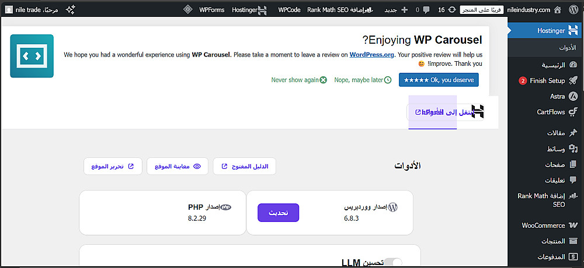The image size is (584, 268).
Task: Click the Hostinger logo in admin bar
Action: pos(262,10)
